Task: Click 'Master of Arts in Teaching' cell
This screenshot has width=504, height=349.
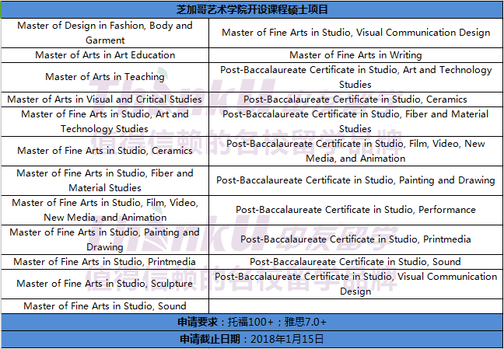Action: point(105,77)
